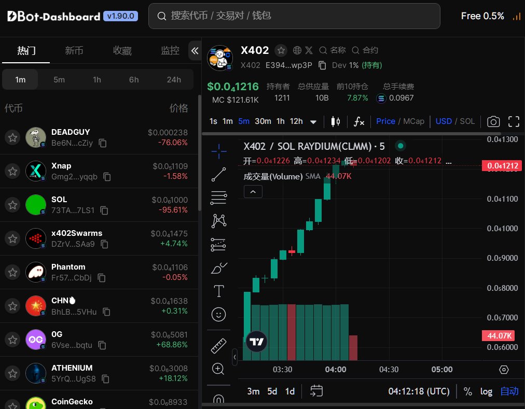Focus the token/pair/wallet search field
This screenshot has width=525, height=409.
(294, 16)
